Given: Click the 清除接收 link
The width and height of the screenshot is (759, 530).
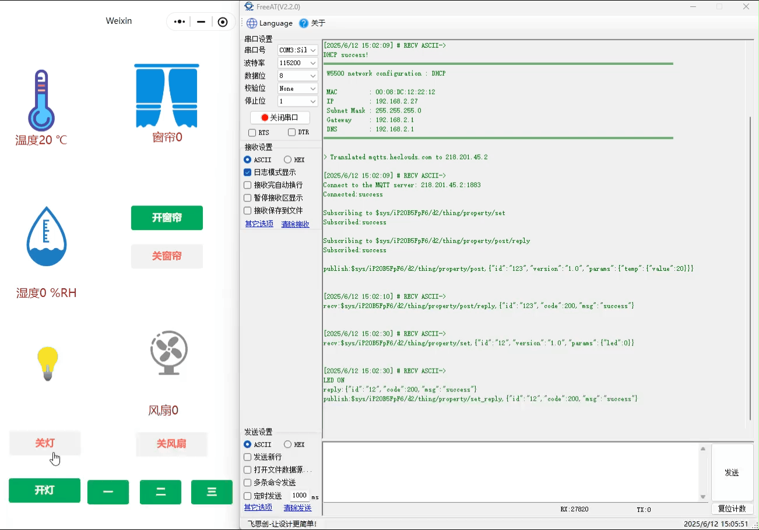Looking at the screenshot, I should [x=295, y=224].
